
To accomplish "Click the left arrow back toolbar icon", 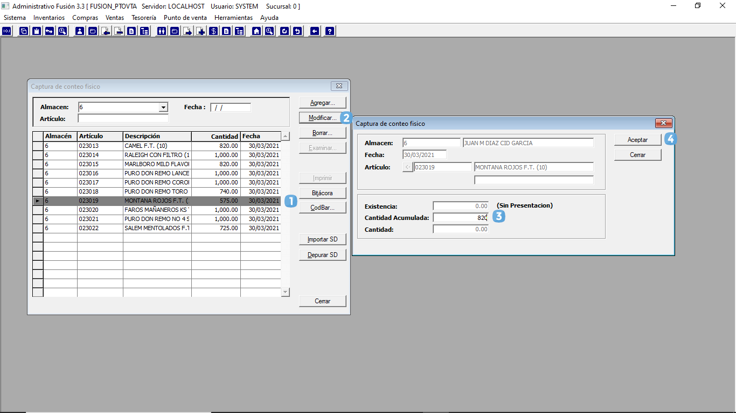I will (315, 31).
